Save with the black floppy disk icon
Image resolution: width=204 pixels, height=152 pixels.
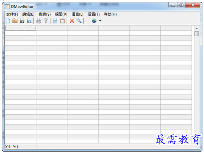pos(22,21)
